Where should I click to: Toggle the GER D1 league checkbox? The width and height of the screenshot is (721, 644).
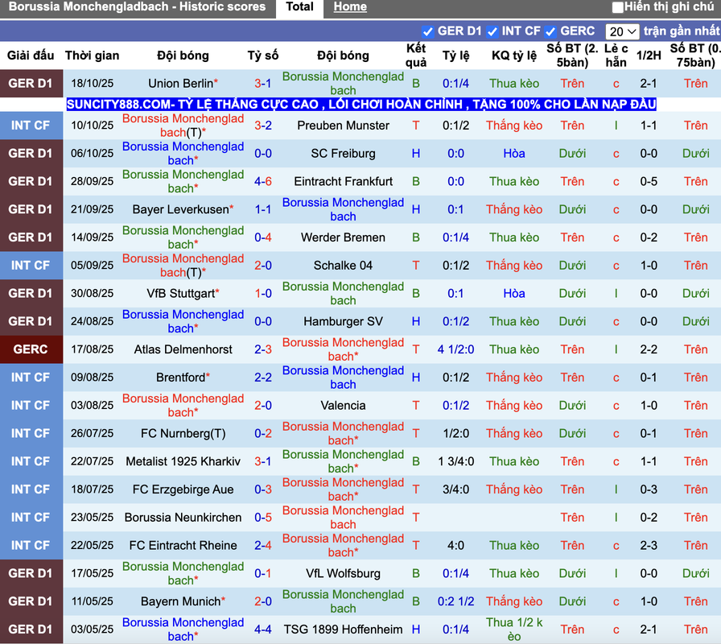(427, 31)
